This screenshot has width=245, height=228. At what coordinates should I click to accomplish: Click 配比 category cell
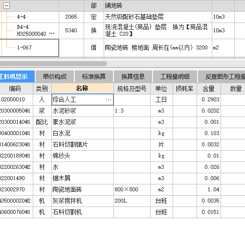tap(42, 122)
